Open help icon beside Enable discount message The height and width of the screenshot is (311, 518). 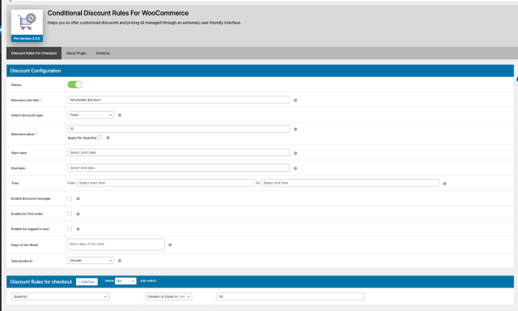78,199
